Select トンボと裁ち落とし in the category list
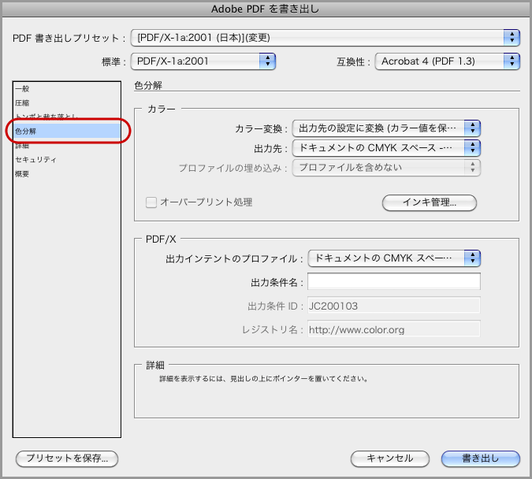The height and width of the screenshot is (479, 532). (x=67, y=117)
